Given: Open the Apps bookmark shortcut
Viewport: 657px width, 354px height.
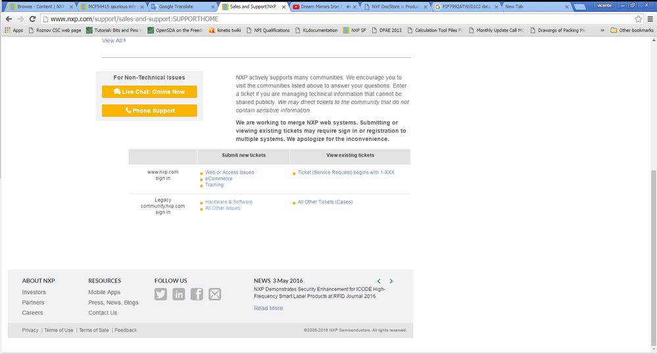Looking at the screenshot, I should (14, 30).
